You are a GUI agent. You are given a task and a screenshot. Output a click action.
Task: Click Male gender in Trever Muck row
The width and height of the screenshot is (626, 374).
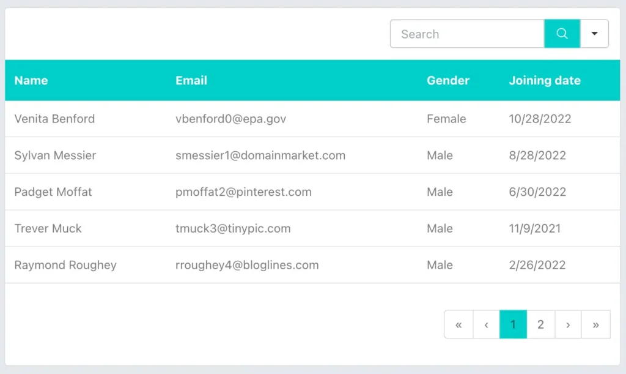pyautogui.click(x=440, y=228)
